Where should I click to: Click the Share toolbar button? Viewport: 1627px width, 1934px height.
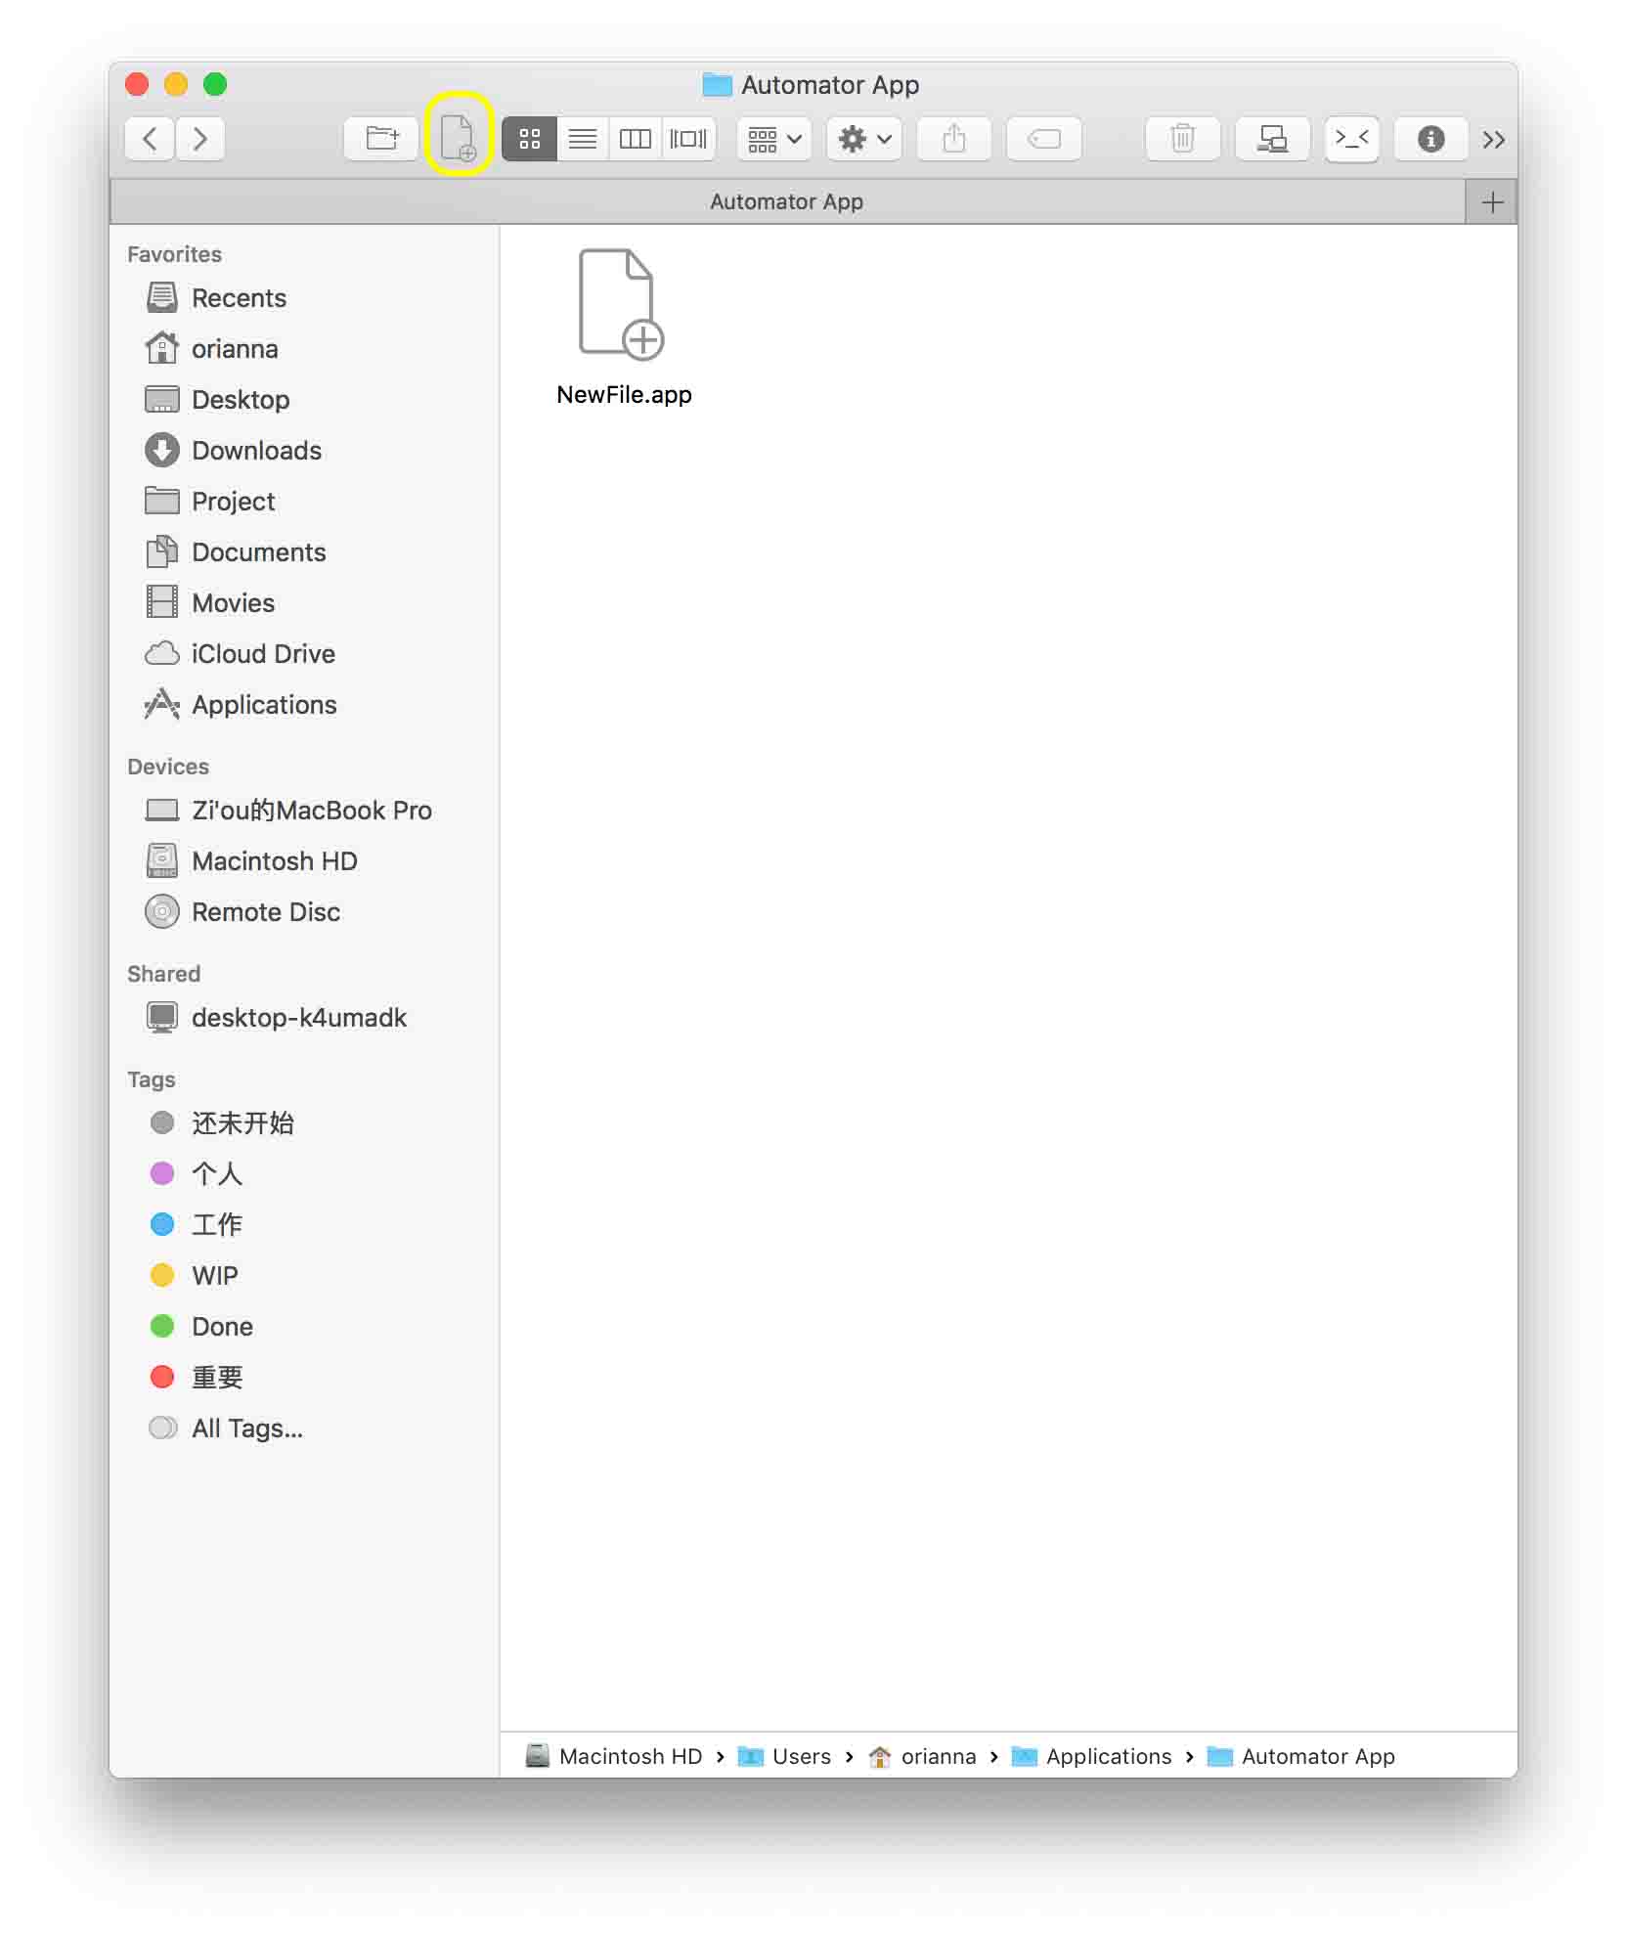pos(953,139)
